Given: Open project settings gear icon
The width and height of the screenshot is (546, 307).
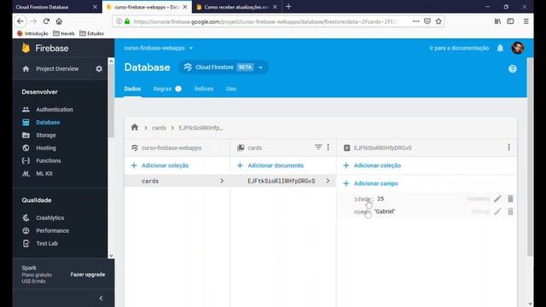Looking at the screenshot, I should click(x=99, y=69).
